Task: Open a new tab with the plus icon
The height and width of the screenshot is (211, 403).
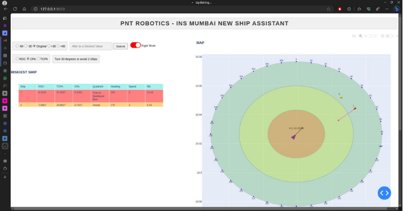Action: click(x=5, y=177)
